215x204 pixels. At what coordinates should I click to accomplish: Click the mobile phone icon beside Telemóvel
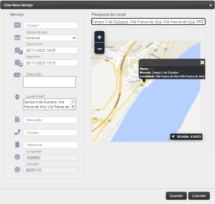[x=17, y=145]
